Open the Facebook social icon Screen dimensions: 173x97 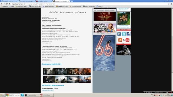[x=128, y=34]
